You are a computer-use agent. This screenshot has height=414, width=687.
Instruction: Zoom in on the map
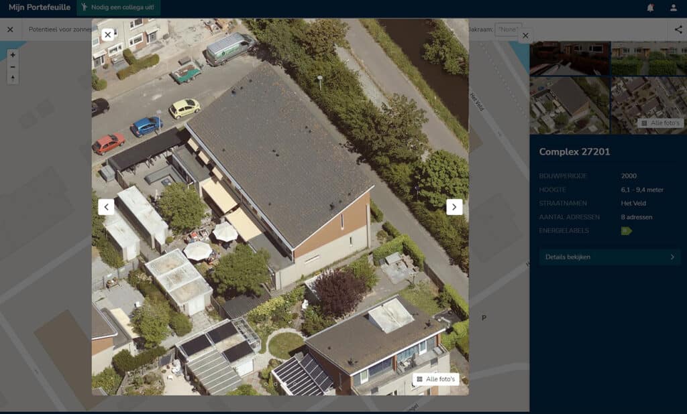pos(13,55)
